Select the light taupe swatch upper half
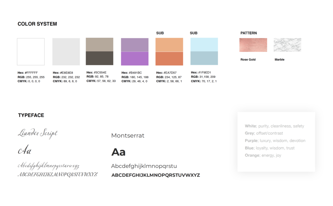Image resolution: width=333 pixels, height=206 pixels. (100, 45)
